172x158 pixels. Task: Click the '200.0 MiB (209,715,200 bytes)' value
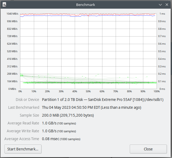(x=68, y=115)
